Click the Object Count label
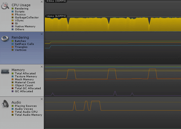Image resolution: width=181 pixels, height=129 pixels. pyautogui.click(x=24, y=85)
